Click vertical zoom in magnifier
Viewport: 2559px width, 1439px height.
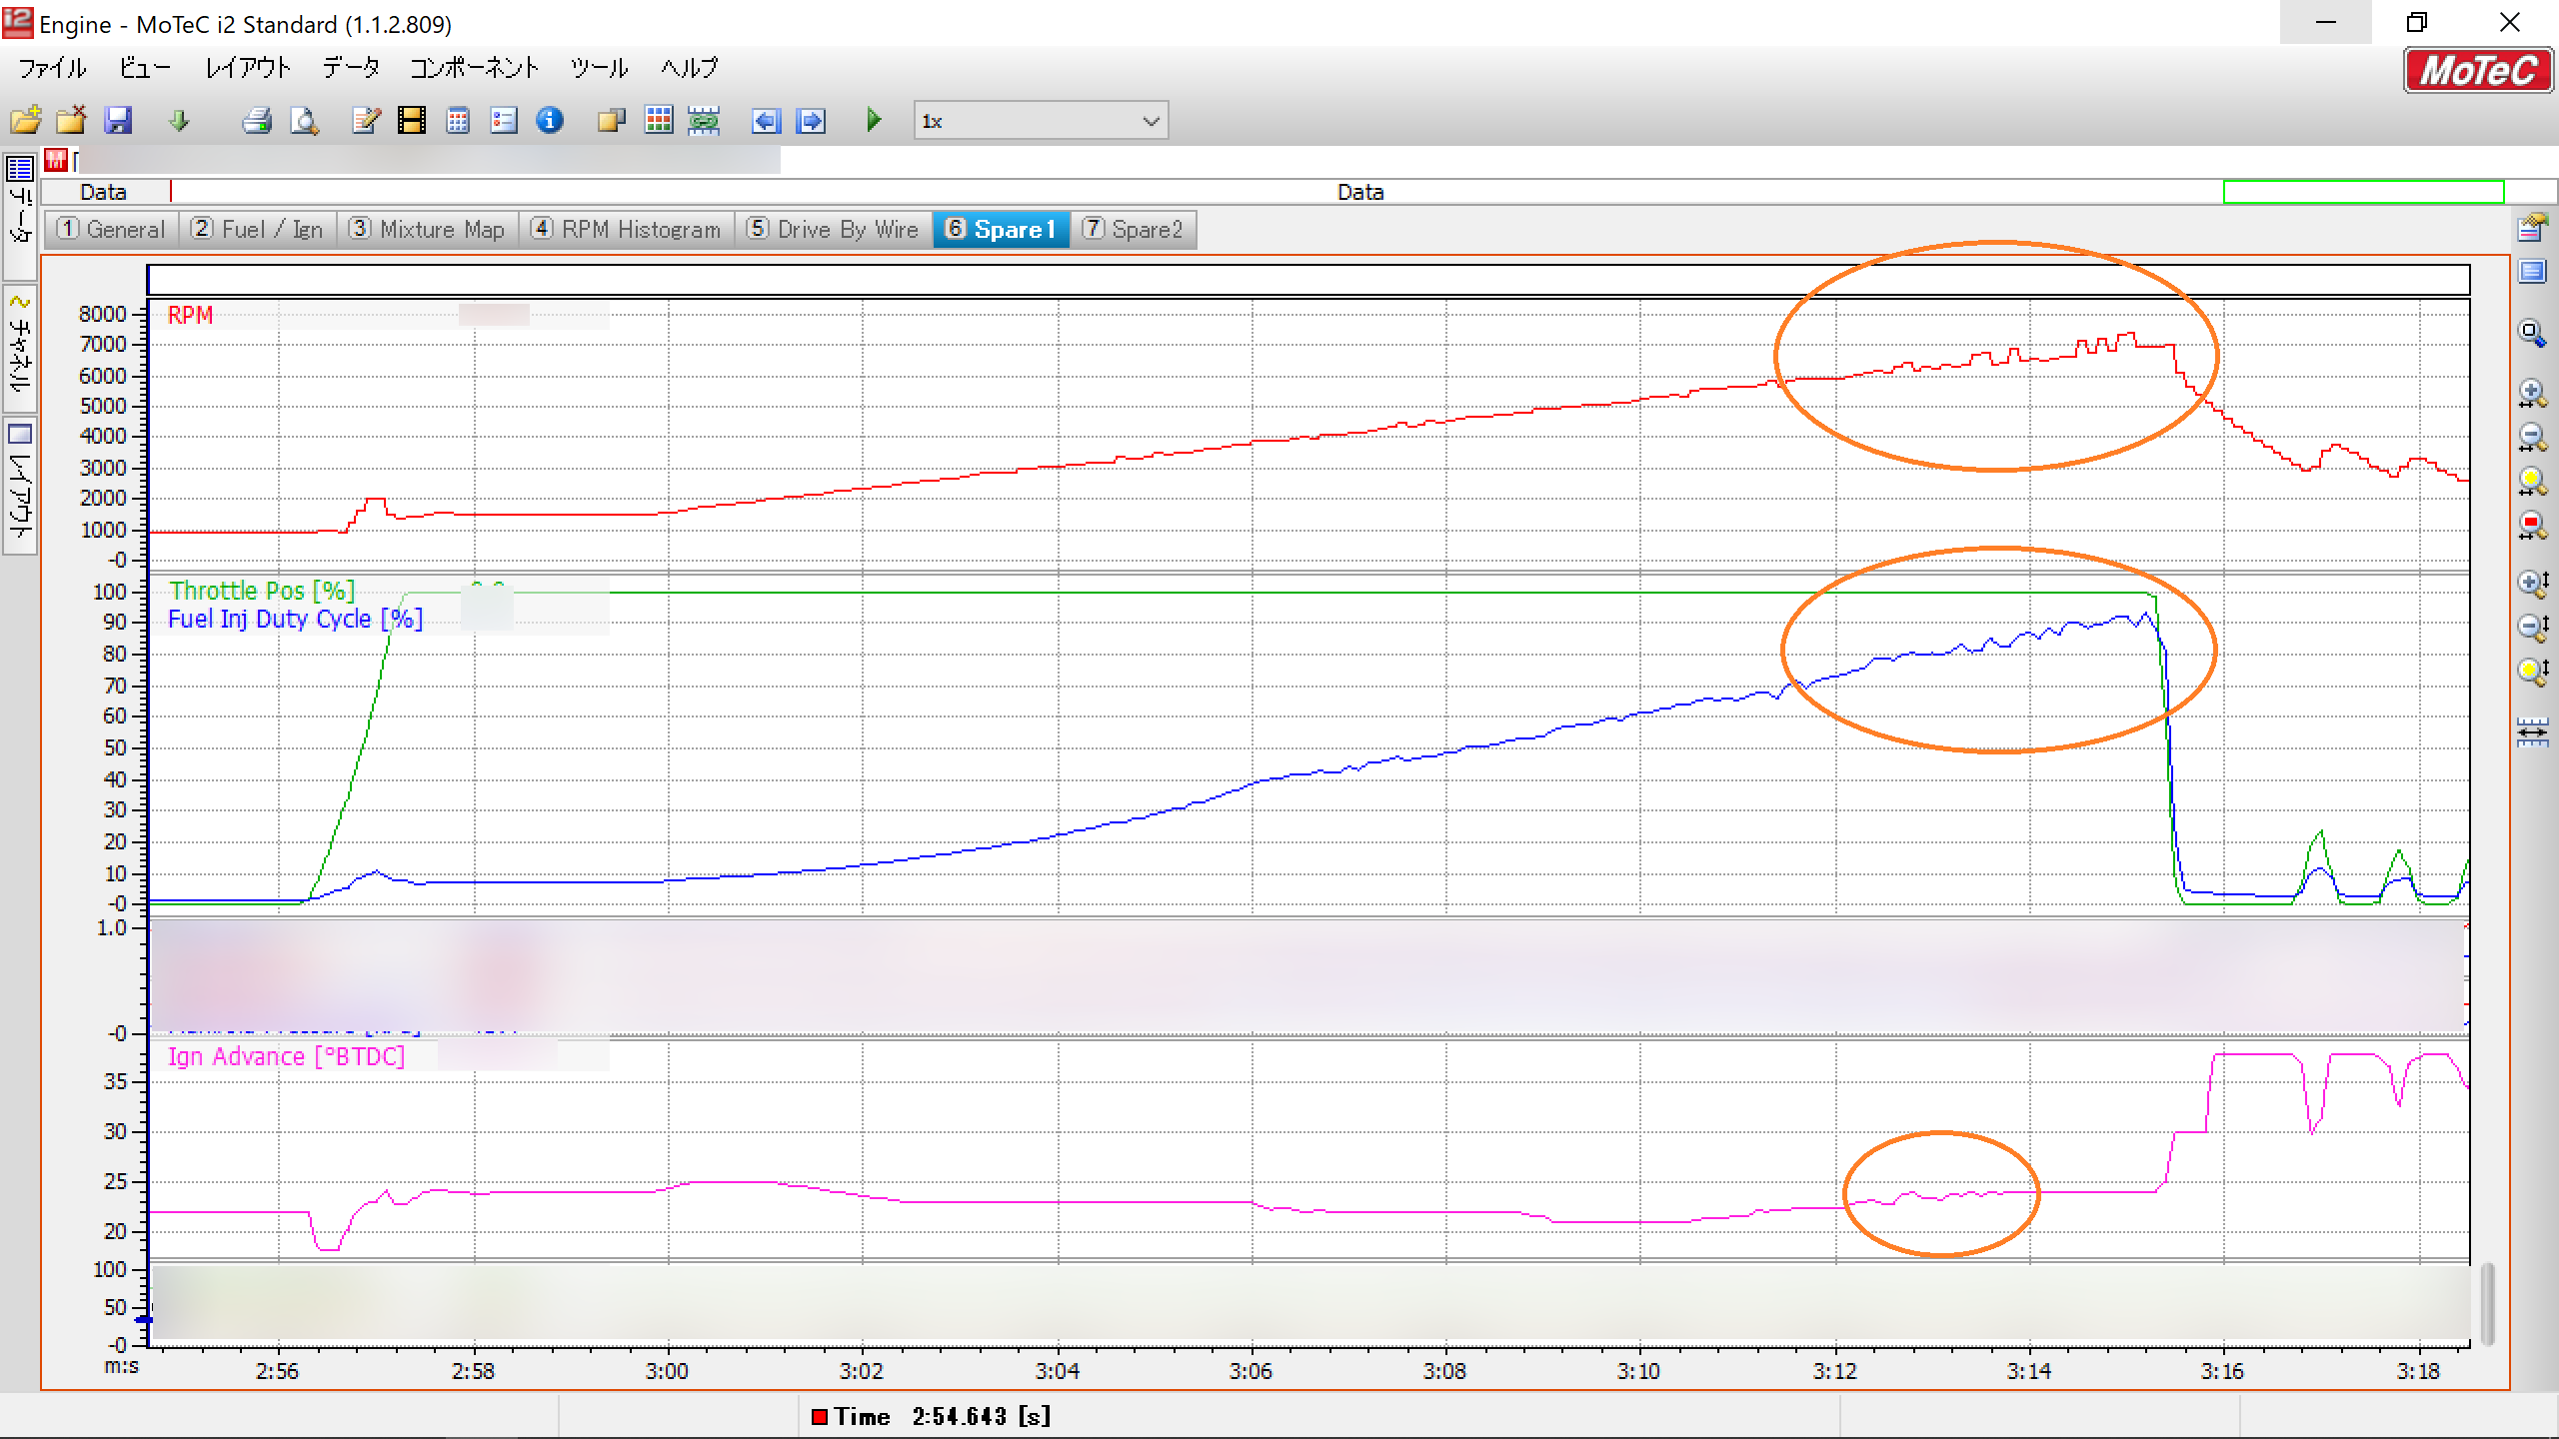point(2532,584)
